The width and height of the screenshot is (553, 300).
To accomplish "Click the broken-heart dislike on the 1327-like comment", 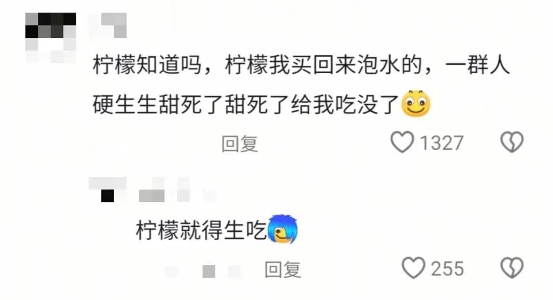I will tap(512, 142).
